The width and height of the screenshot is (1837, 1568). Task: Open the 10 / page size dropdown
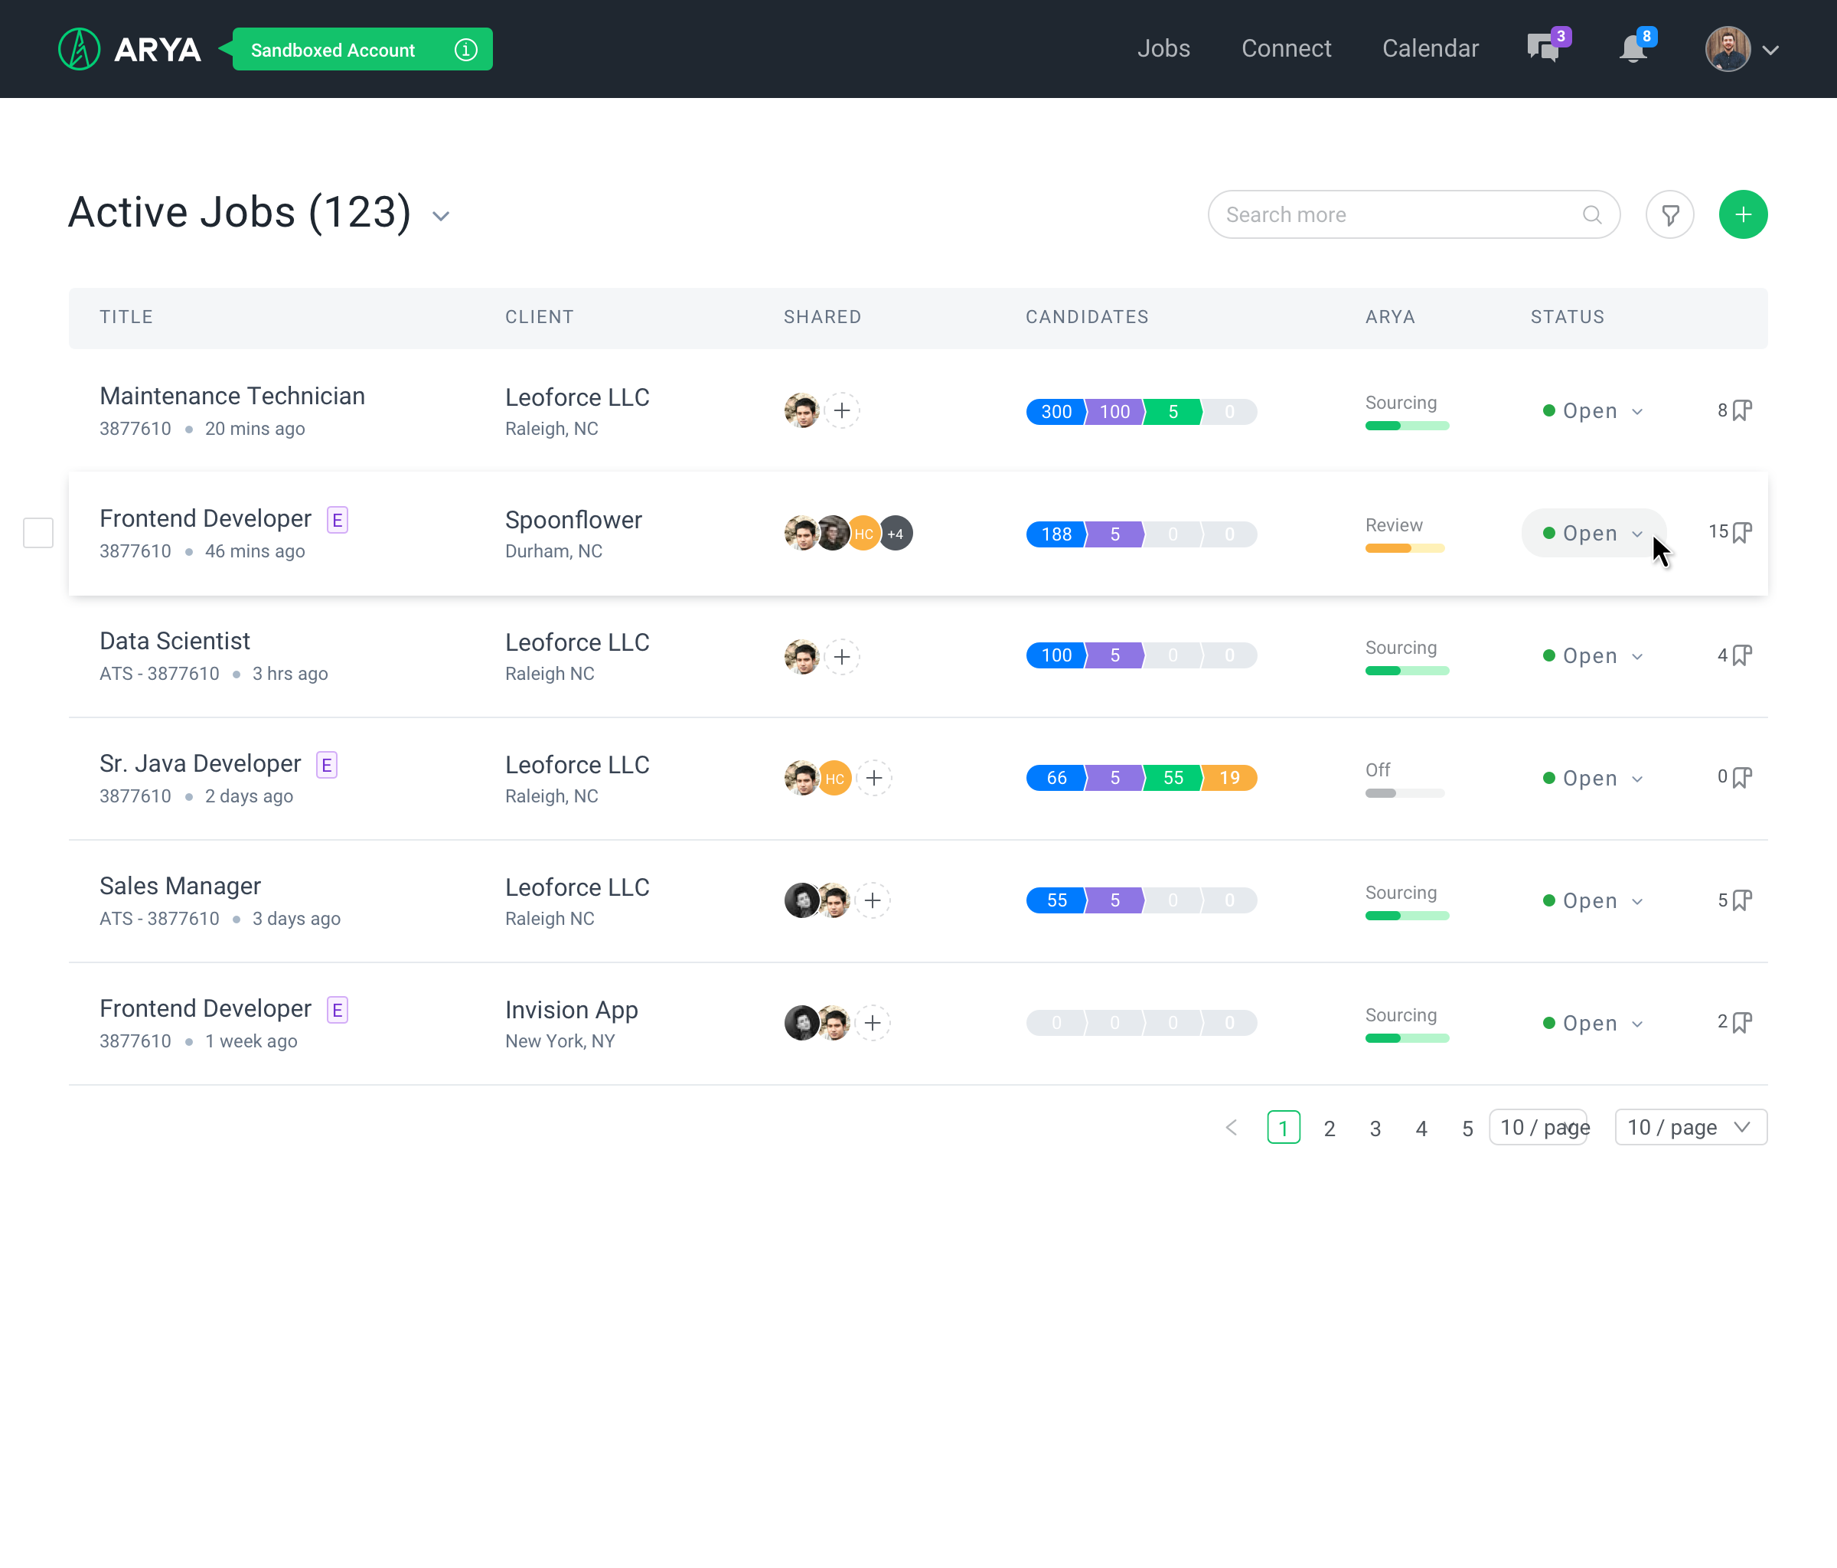click(x=1690, y=1127)
